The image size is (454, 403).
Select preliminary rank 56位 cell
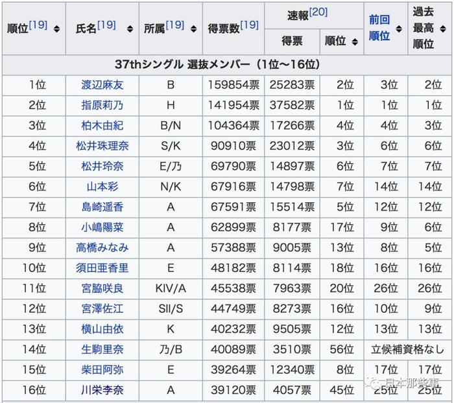coord(342,350)
